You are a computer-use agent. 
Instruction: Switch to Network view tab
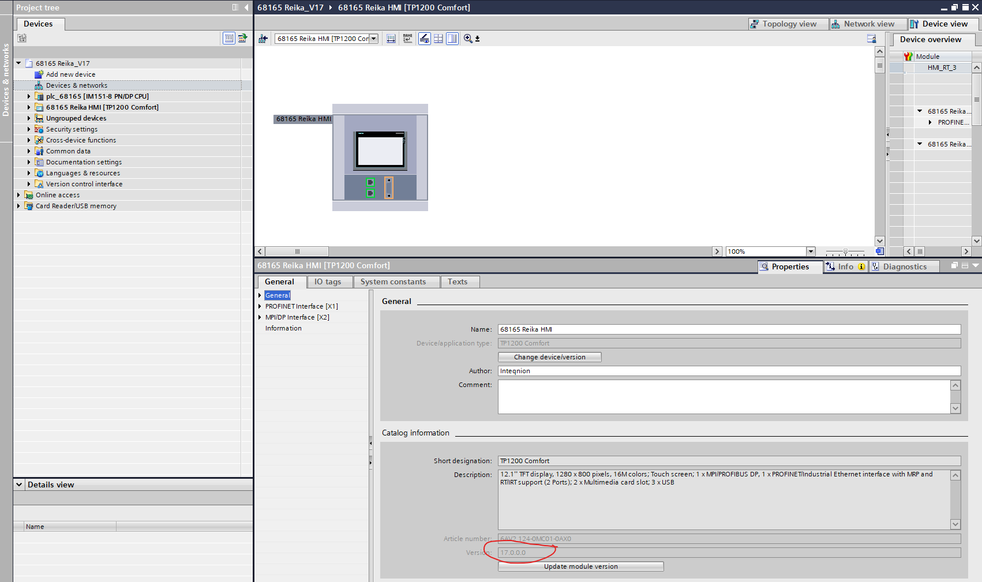pos(863,24)
